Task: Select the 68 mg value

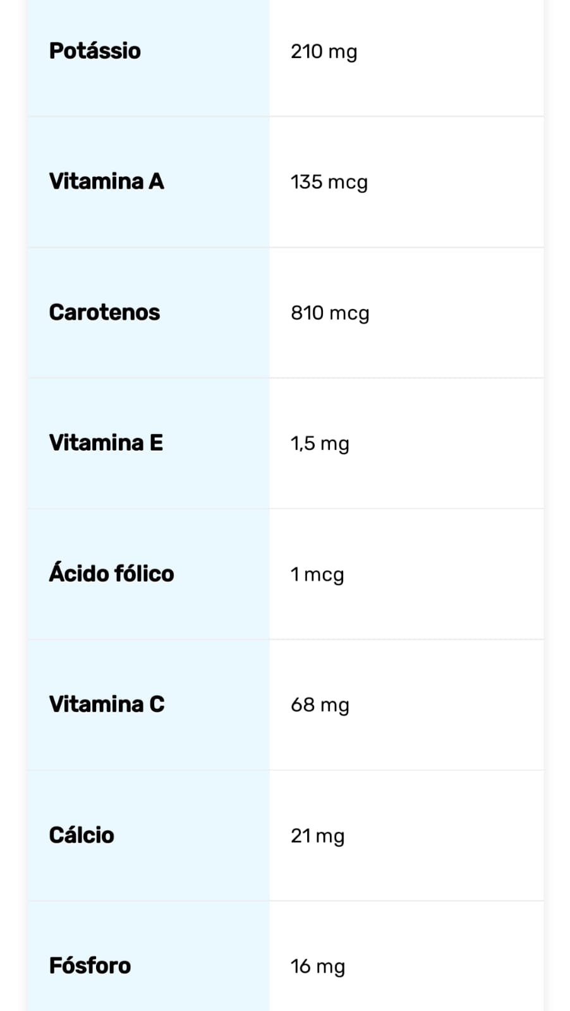Action: (x=320, y=705)
